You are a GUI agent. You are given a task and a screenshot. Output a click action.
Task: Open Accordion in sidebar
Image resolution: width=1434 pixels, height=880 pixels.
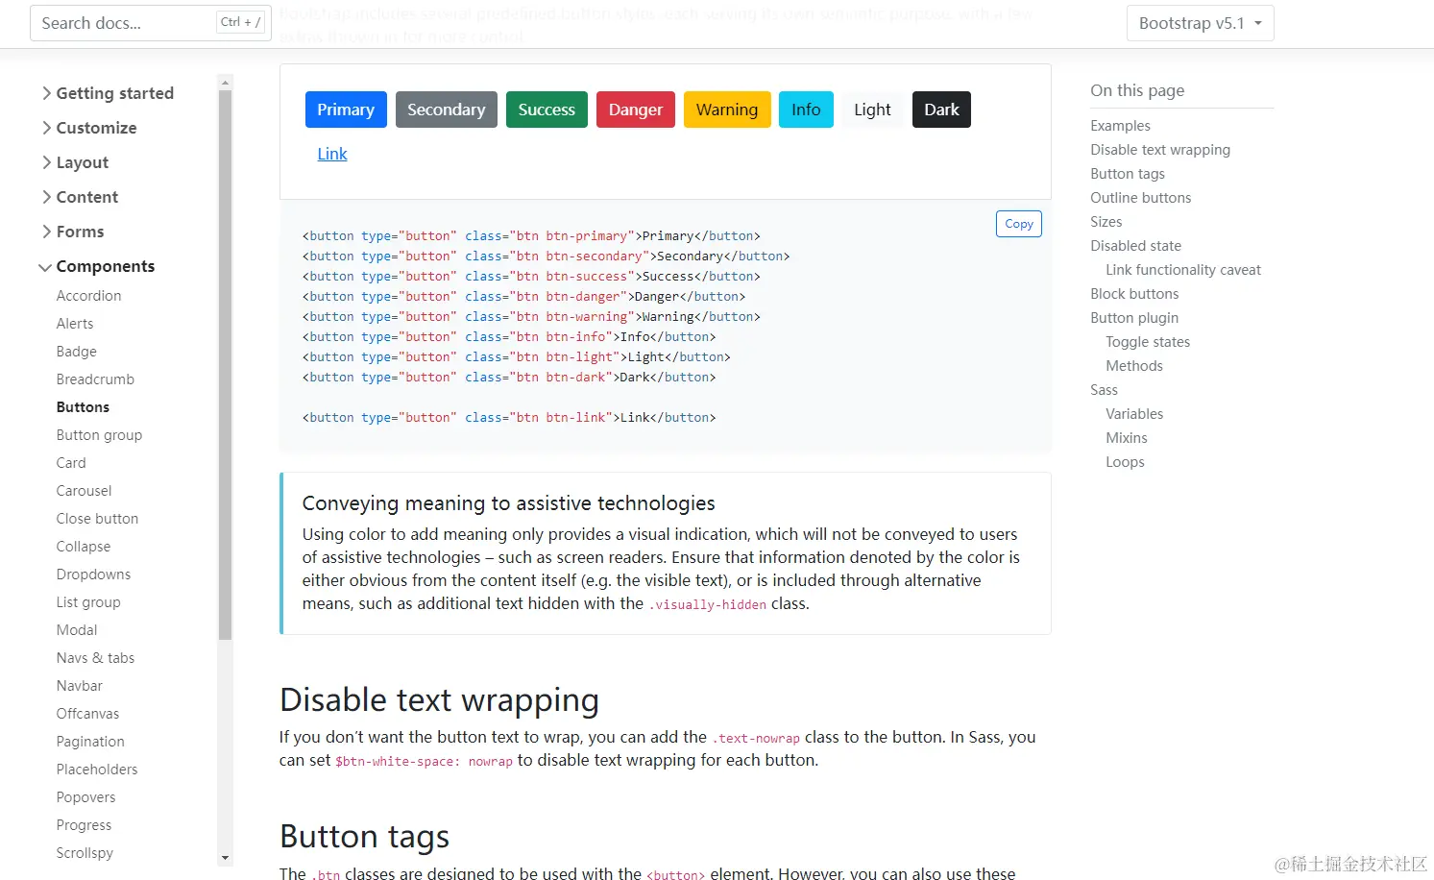pos(88,296)
